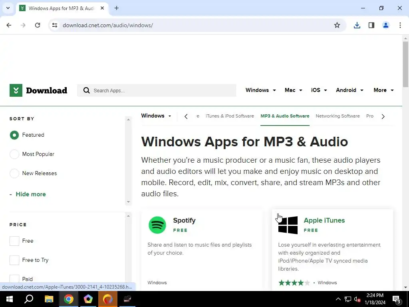This screenshot has height=307, width=409.
Task: Open the Chrome three-dot menu
Action: 400,25
